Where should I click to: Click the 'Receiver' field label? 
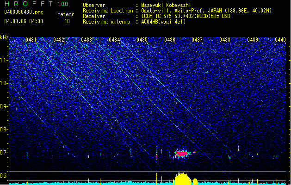[x=94, y=16]
